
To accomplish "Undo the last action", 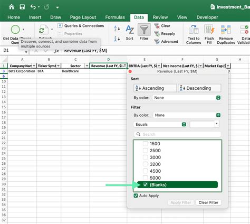I will 33,7.
